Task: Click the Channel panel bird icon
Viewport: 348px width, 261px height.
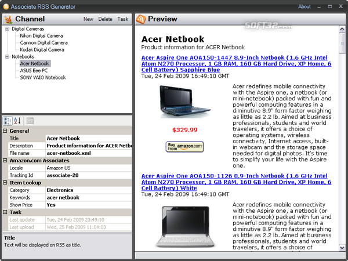Action: click(x=8, y=19)
